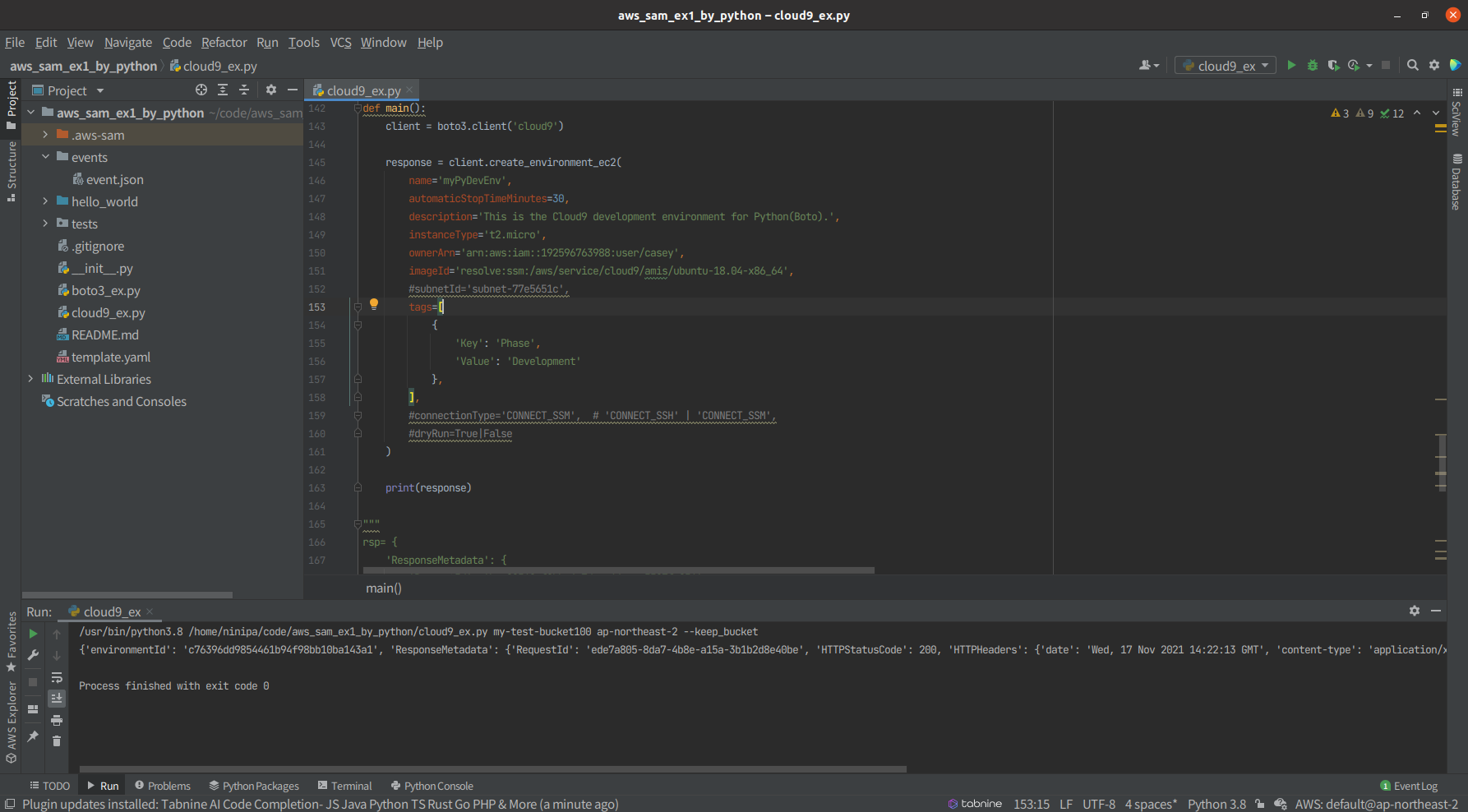Viewport: 1468px width, 812px height.
Task: Toggle soft-wrap in Run console
Action: tap(57, 677)
